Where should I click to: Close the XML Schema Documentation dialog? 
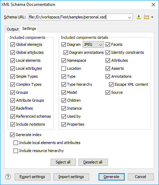click(x=153, y=5)
